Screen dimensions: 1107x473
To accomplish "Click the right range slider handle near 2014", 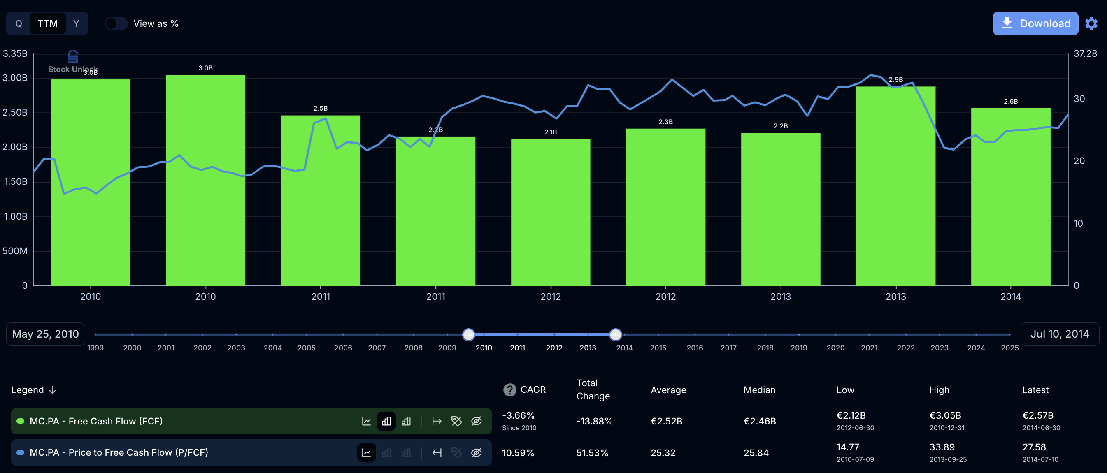I will (615, 334).
